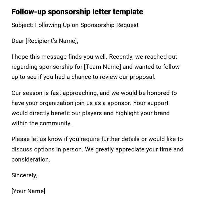Click the word 'consideration' in the last paragraph
201x209 pixels.
[x=30, y=159]
